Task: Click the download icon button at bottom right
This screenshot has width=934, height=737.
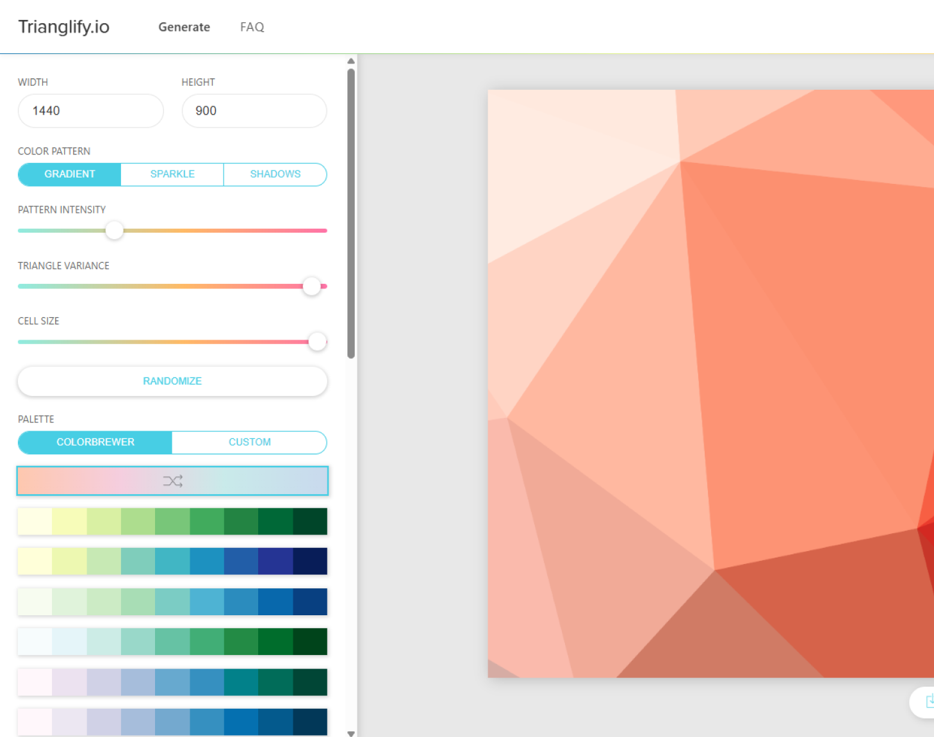Action: [928, 702]
